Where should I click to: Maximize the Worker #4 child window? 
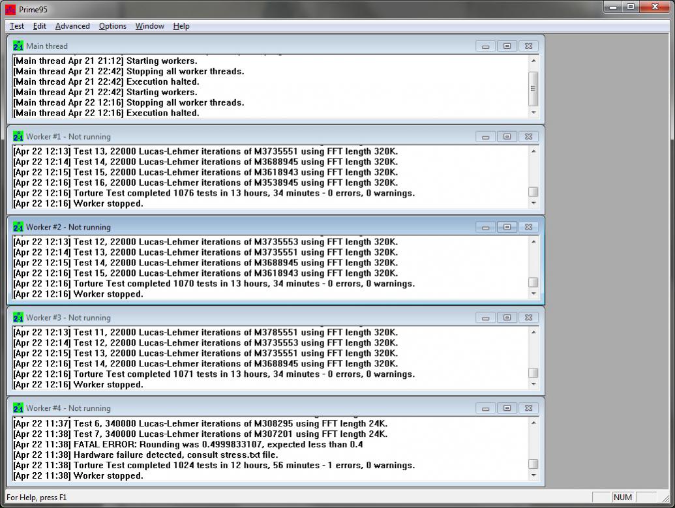tap(507, 408)
